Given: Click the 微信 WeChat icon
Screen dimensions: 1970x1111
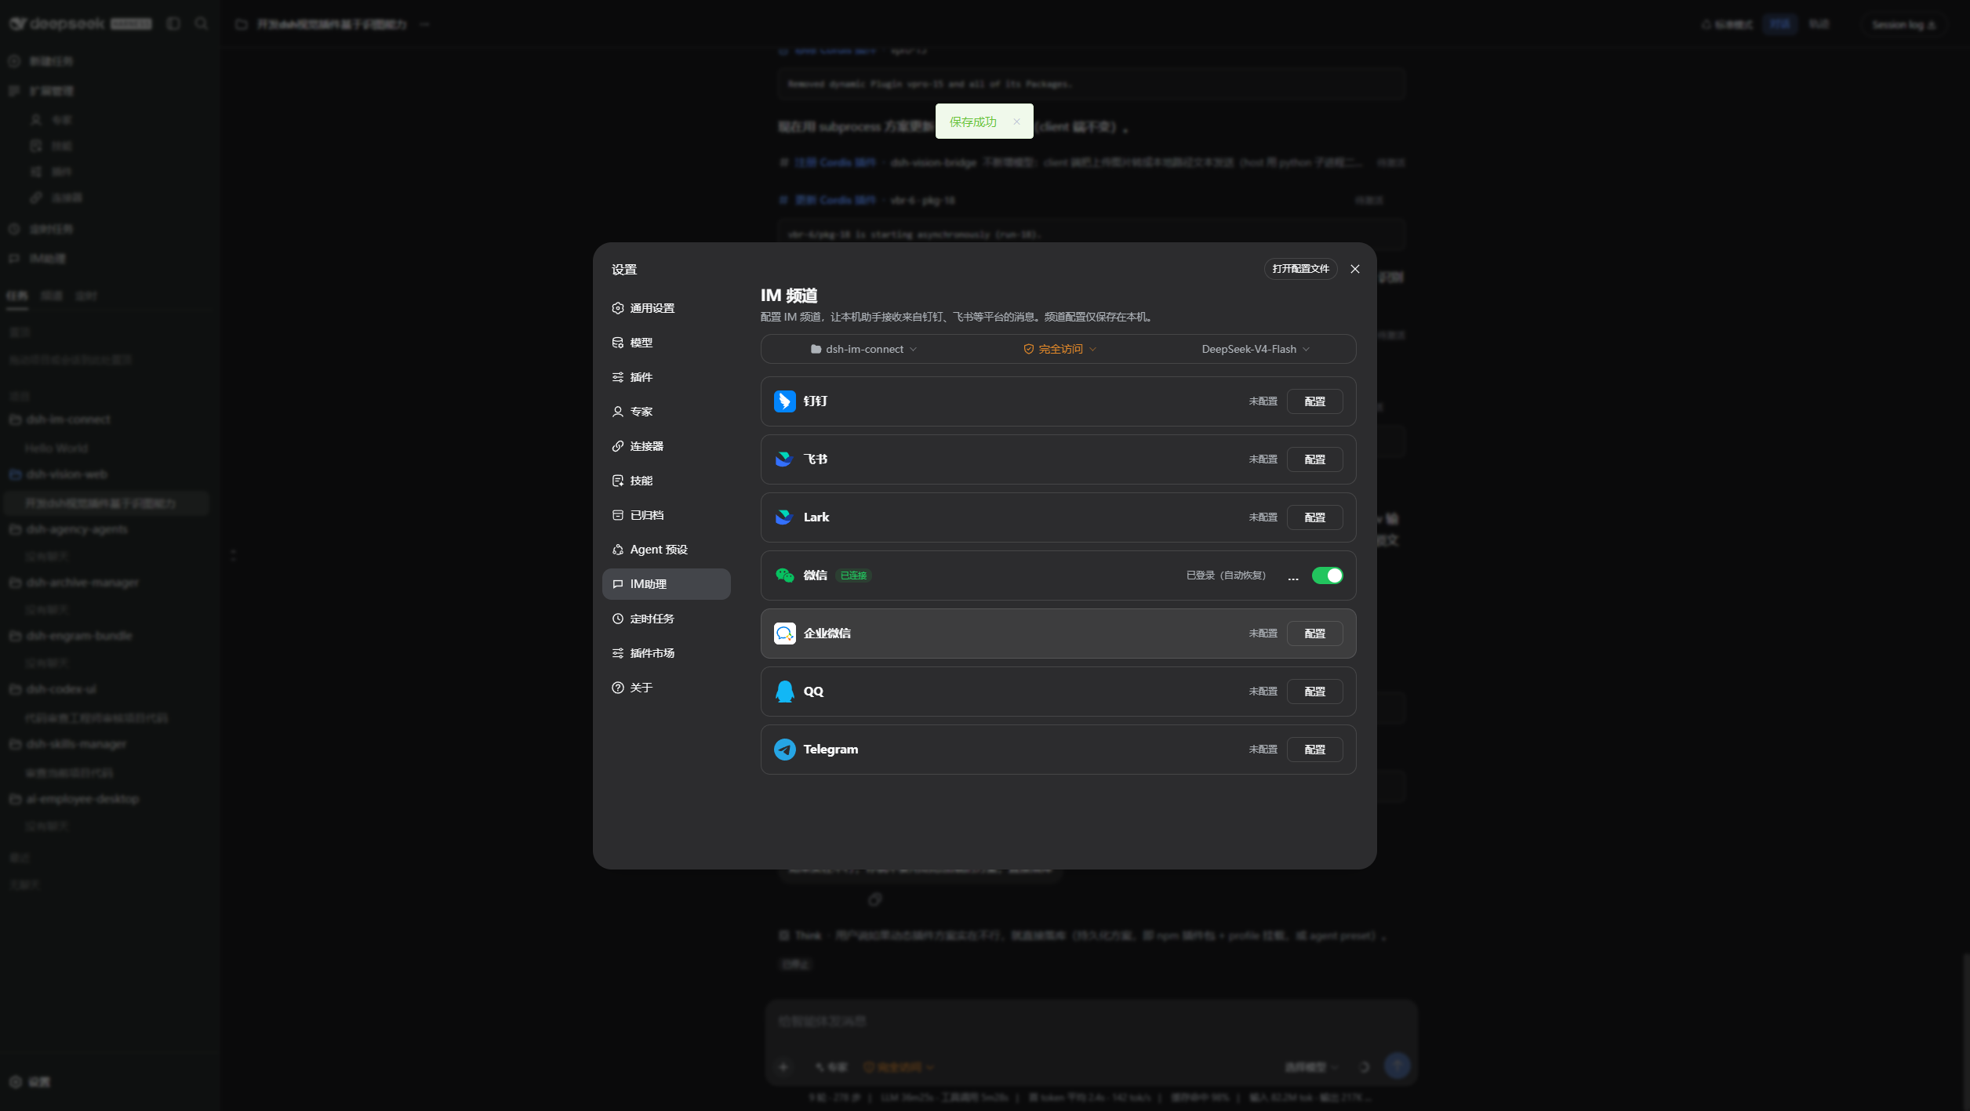Looking at the screenshot, I should pyautogui.click(x=784, y=575).
